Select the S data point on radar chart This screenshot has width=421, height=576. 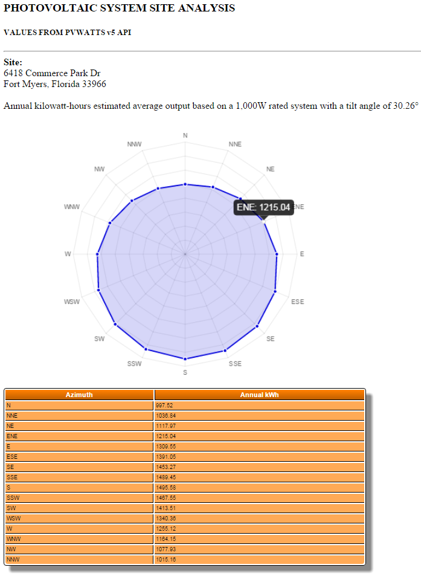tap(185, 359)
